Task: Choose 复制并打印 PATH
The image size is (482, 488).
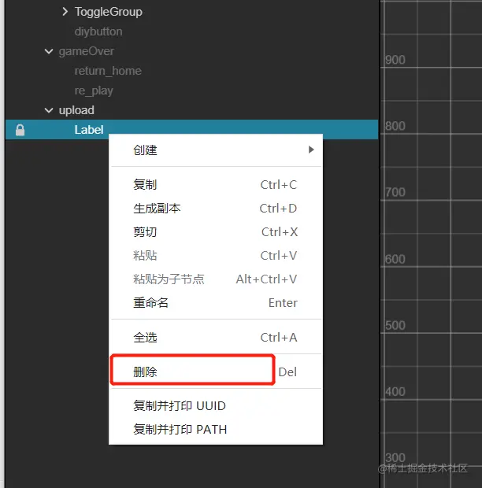Action: pos(216,430)
